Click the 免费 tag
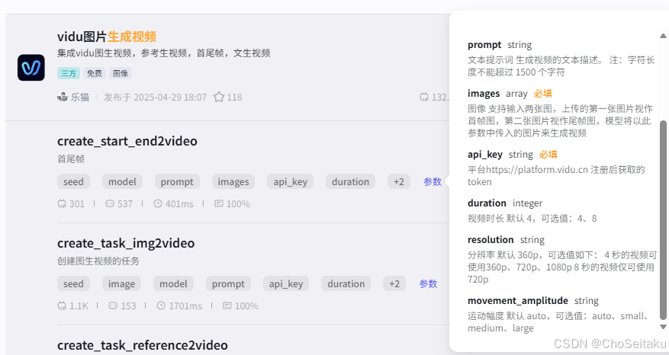 pos(95,73)
